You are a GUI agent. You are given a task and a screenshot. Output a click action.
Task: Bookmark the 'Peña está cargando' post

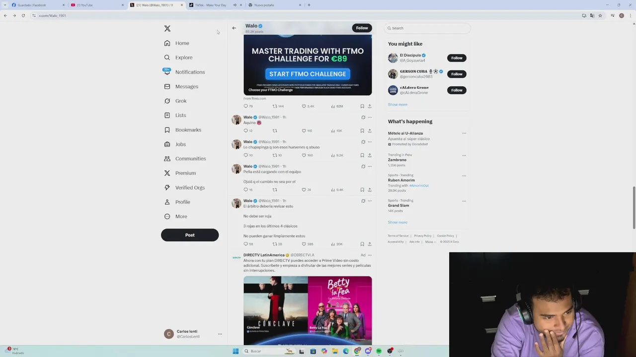pyautogui.click(x=362, y=190)
